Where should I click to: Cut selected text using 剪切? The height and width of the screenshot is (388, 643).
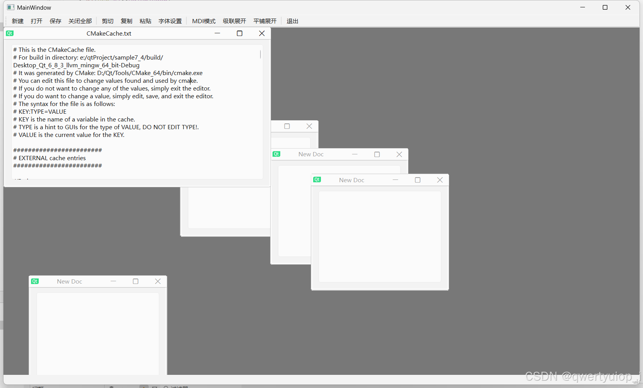click(107, 21)
